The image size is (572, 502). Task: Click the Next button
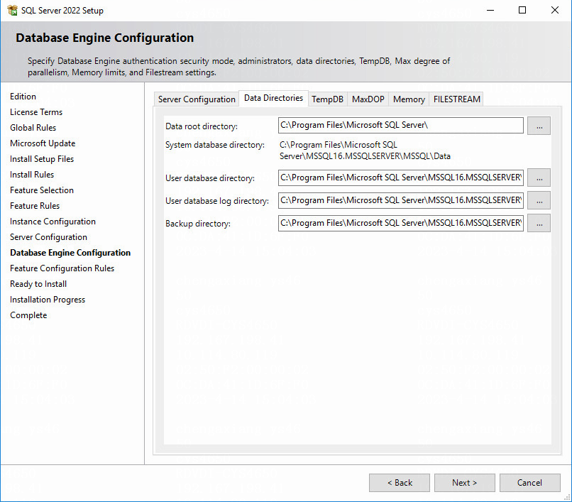[x=464, y=483]
